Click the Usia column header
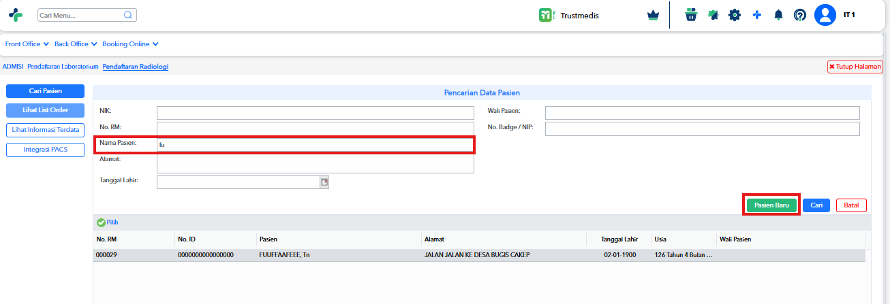Viewport: 890px width, 304px height. 660,239
